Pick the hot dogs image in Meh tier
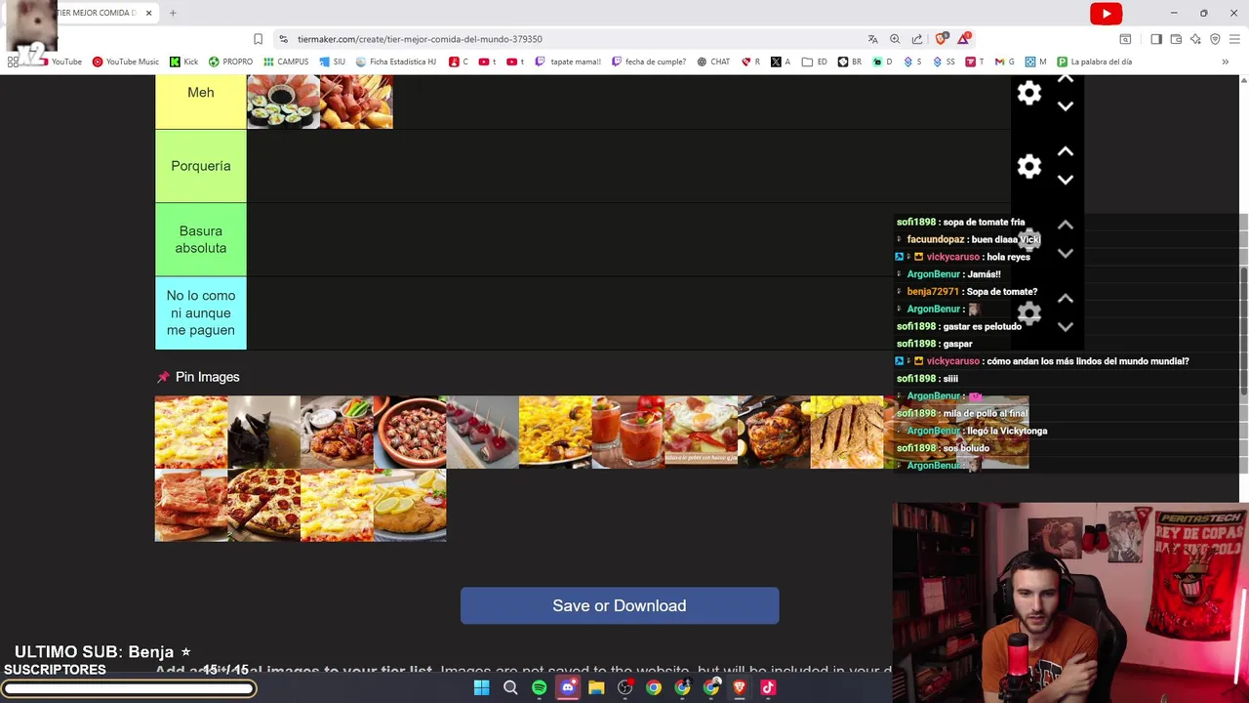 pos(356,102)
